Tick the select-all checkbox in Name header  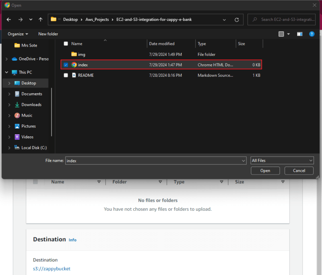66,44
